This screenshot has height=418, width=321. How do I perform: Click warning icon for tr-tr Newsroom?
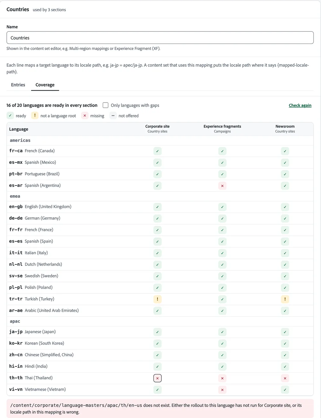[285, 299]
